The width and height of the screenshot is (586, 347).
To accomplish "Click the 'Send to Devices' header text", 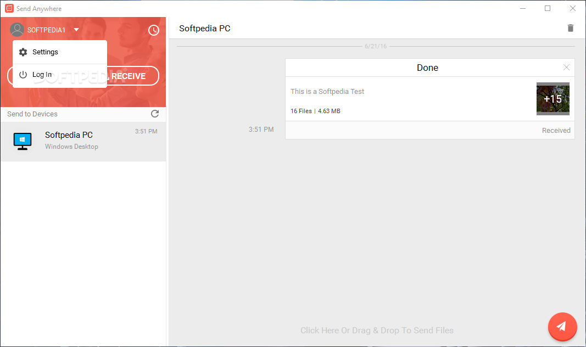I will (32, 114).
